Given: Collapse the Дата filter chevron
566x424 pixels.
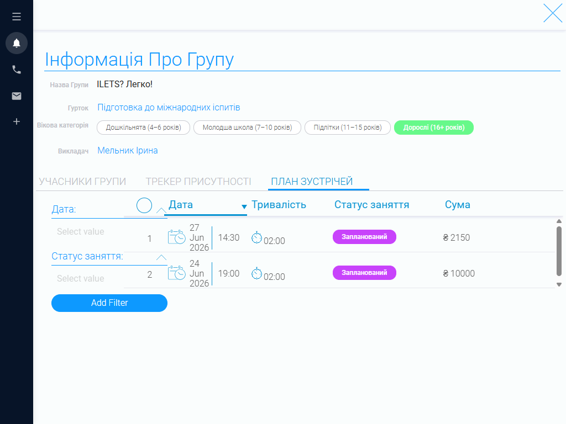Looking at the screenshot, I should (x=161, y=210).
